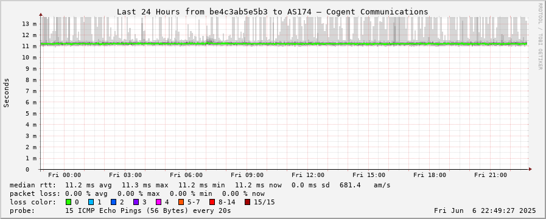Select the blue loss color 2 swatch
Viewport: 546px width, 219px height.
pyautogui.click(x=113, y=202)
